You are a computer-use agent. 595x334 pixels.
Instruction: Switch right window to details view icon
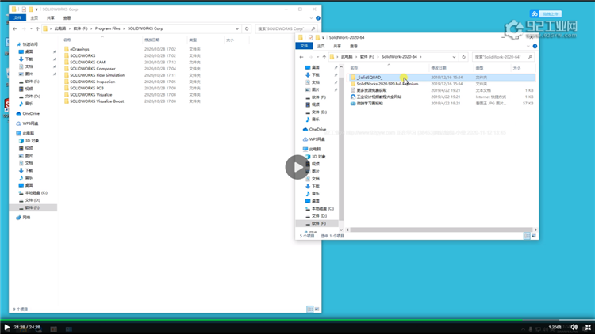coord(527,236)
